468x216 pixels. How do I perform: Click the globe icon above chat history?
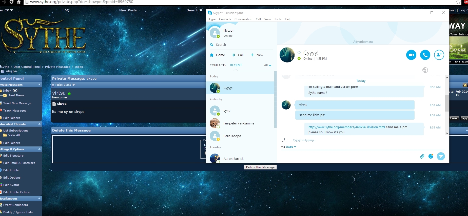coord(425,70)
